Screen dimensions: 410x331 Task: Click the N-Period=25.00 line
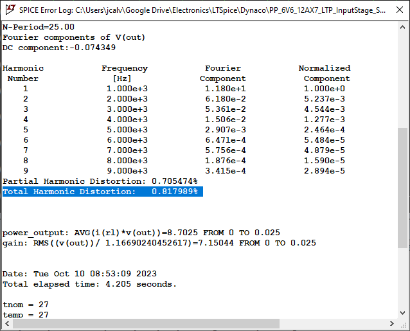point(39,27)
